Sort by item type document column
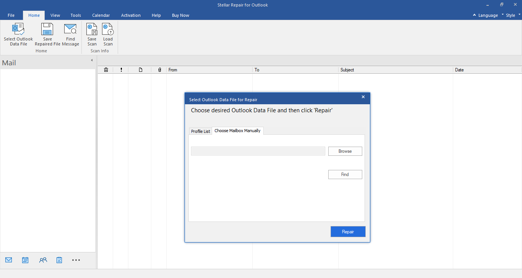Viewport: 522px width, 278px height. [140, 70]
